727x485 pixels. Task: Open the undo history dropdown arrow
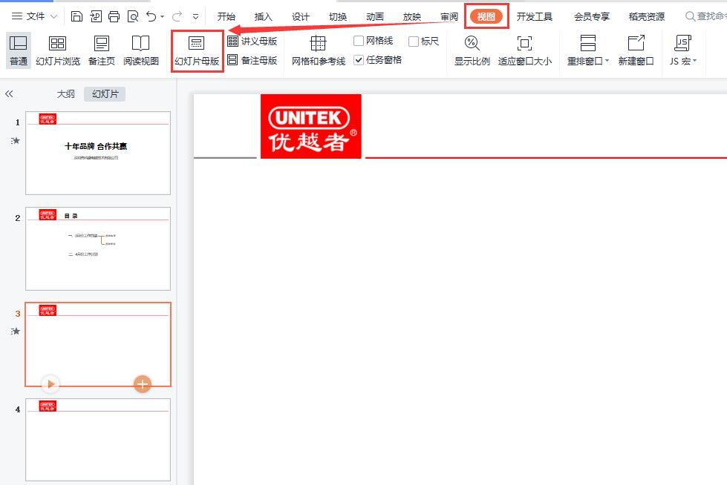[x=163, y=17]
